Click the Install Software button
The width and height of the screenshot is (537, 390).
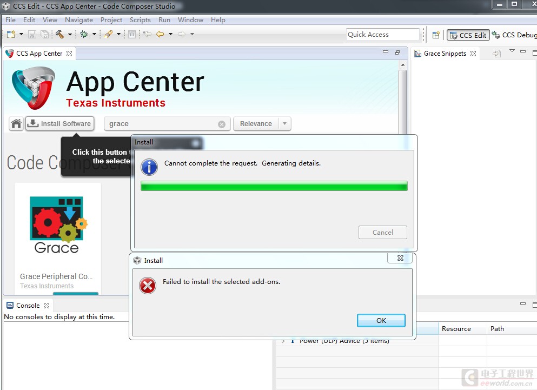pos(59,123)
